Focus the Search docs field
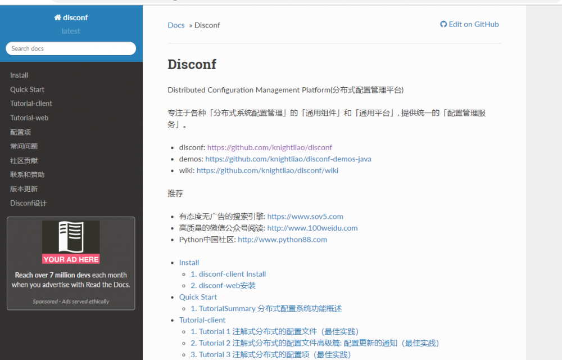 (71, 48)
